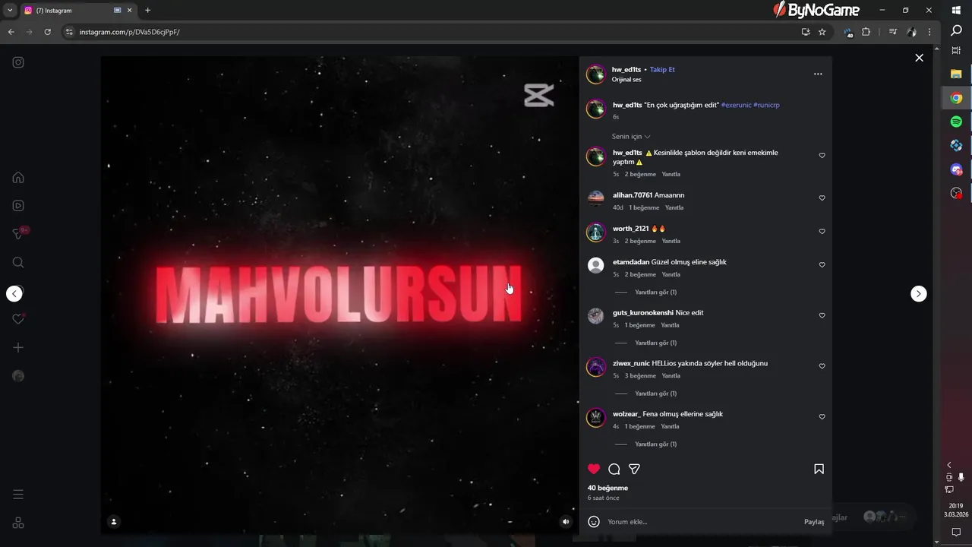Expand replies under etamdadan's comment
972x547 pixels.
pos(655,292)
